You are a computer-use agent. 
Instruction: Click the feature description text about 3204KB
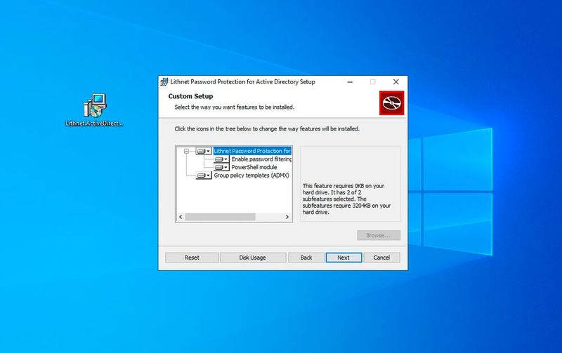346,199
